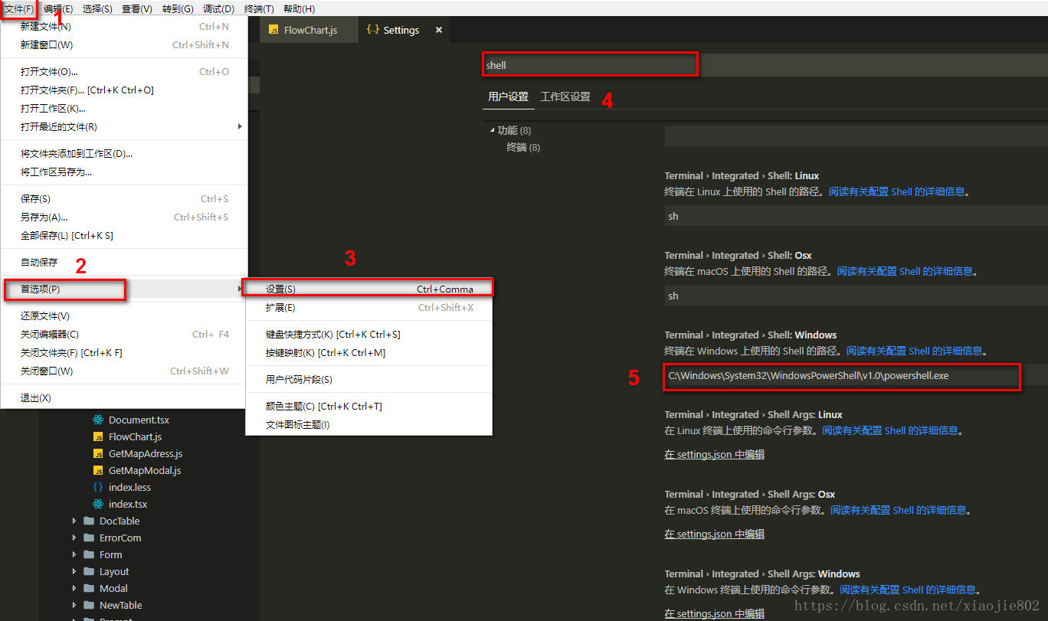Screen dimensions: 1048x621
Task: Choose 新建窗口(W) from the File menu
Action: click(x=124, y=45)
